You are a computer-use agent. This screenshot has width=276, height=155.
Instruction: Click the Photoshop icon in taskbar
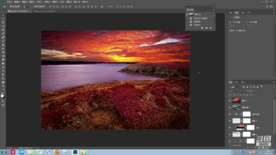pyautogui.click(x=75, y=152)
